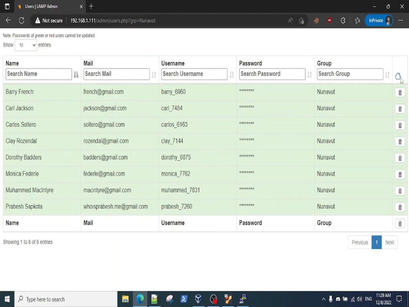Toggle sort order on the Username column

pos(232,74)
